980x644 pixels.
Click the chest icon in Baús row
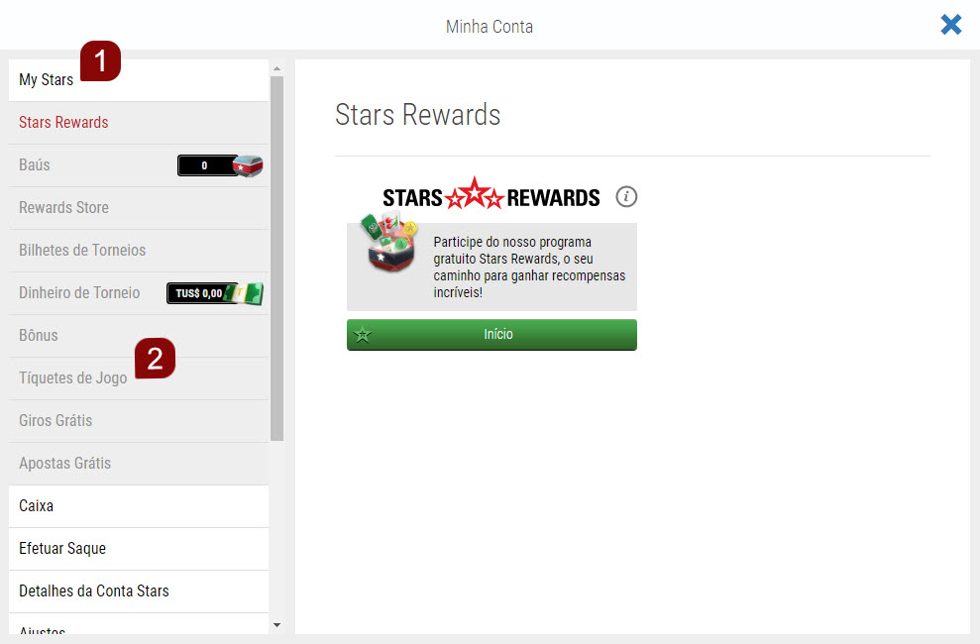click(248, 165)
